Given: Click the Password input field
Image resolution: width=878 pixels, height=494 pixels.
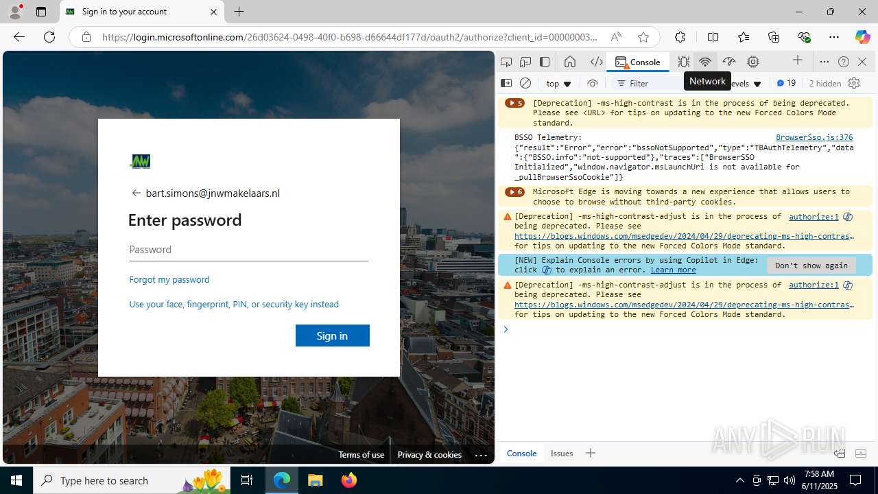Looking at the screenshot, I should point(248,250).
